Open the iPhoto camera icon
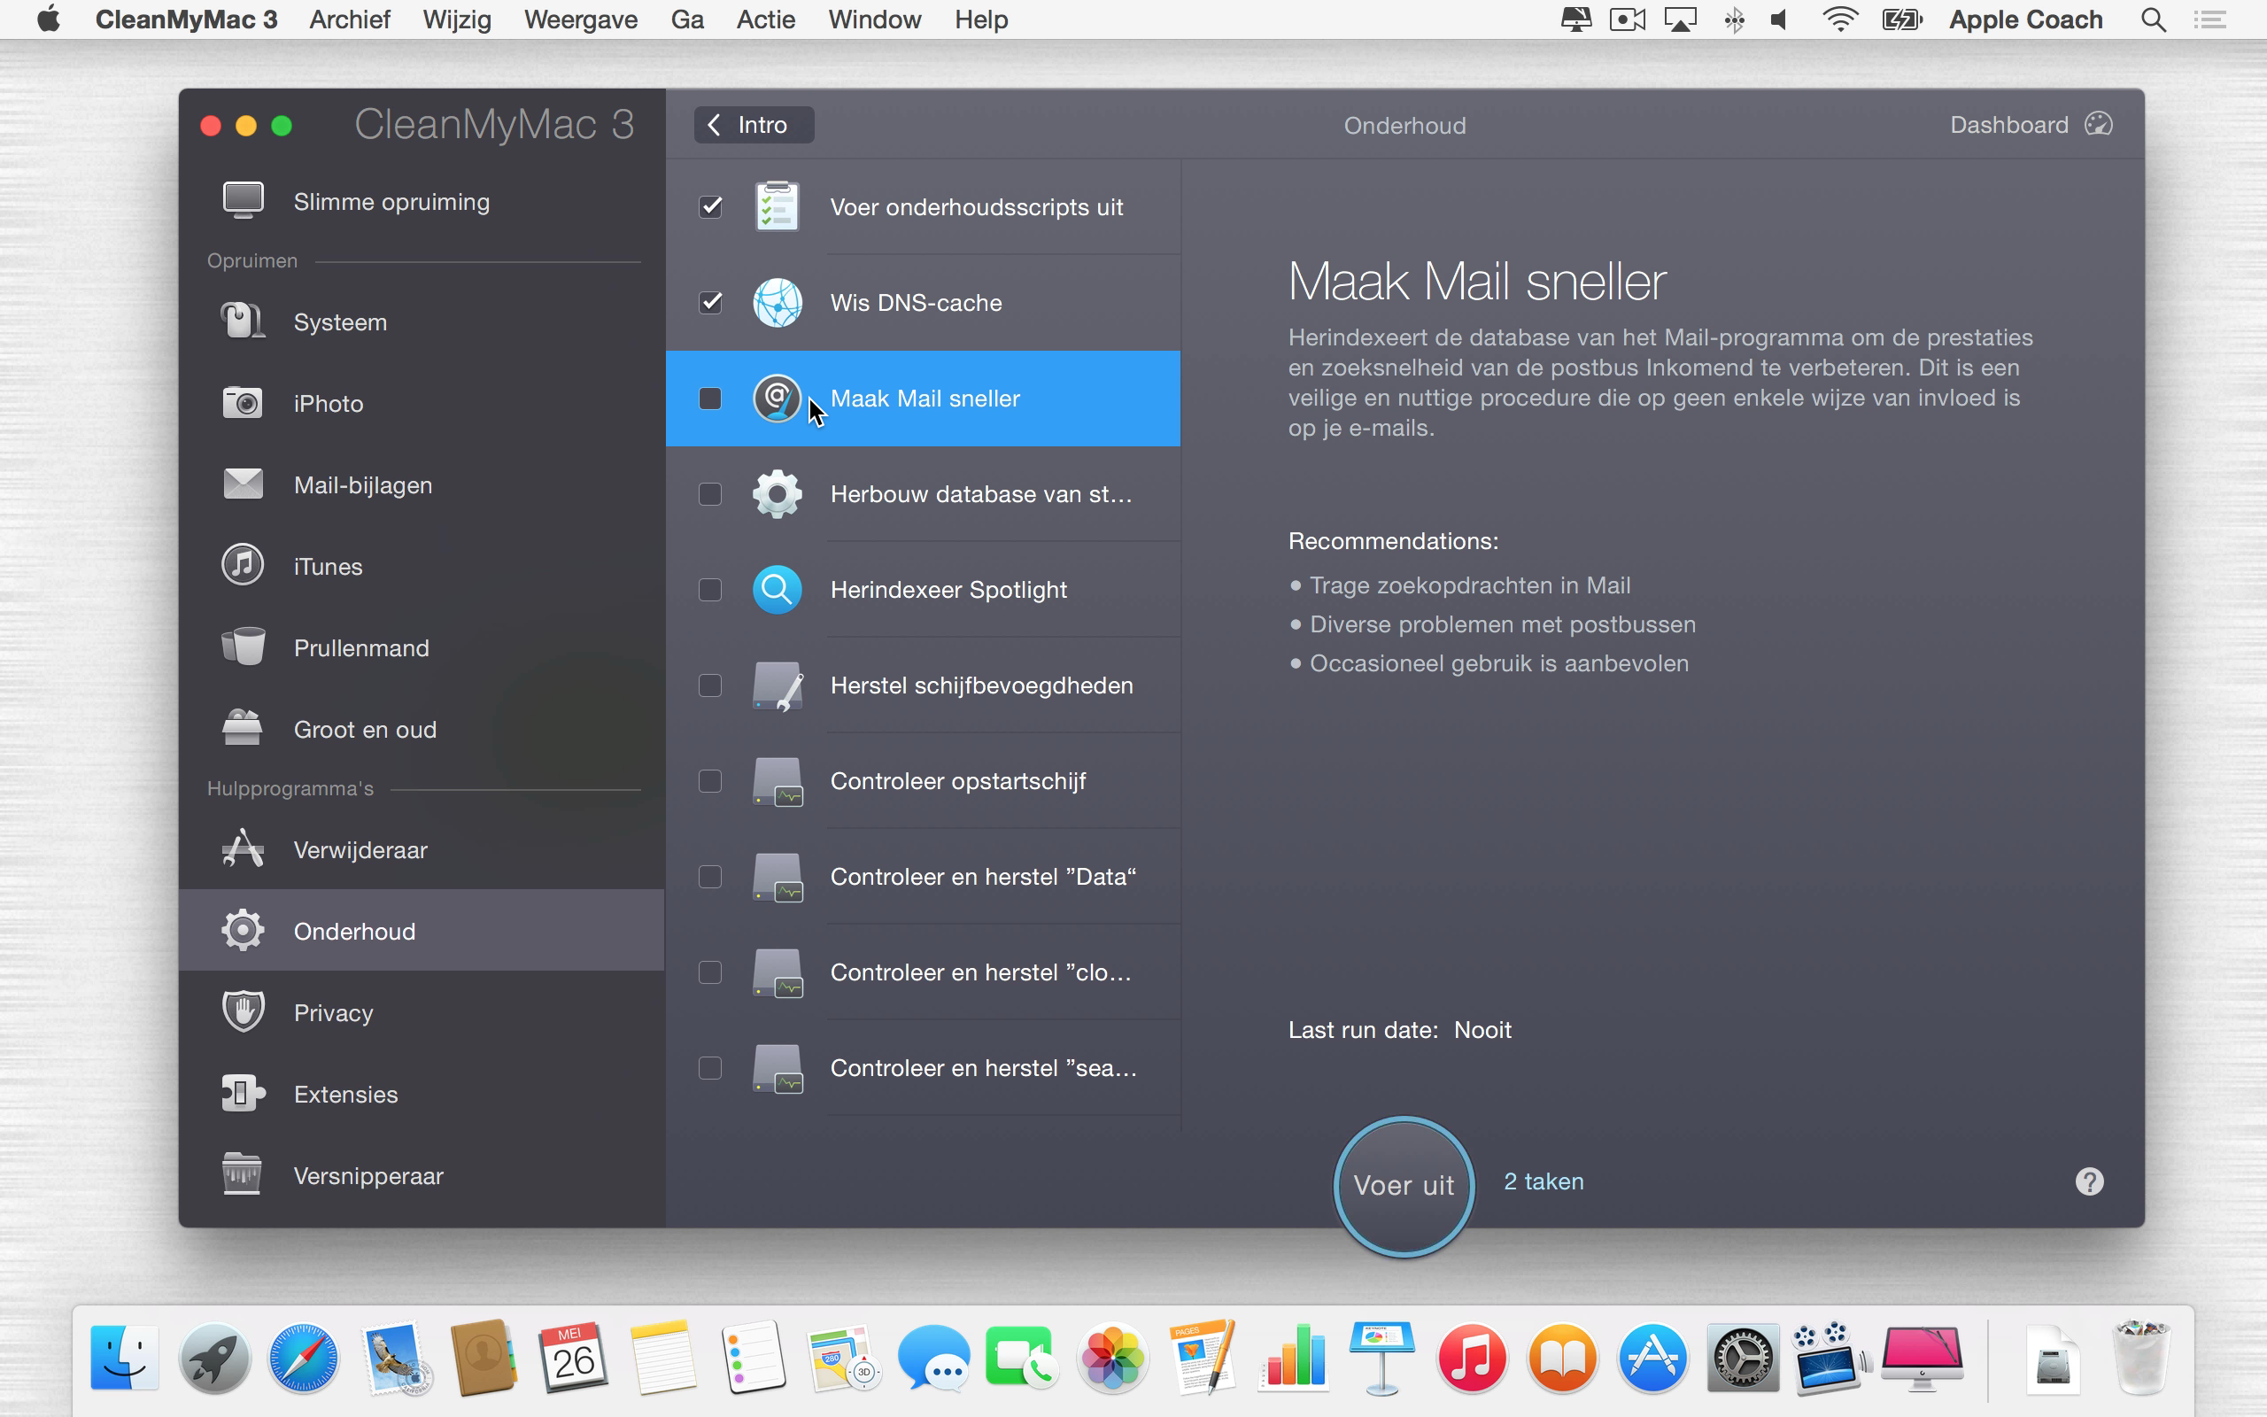 (243, 403)
